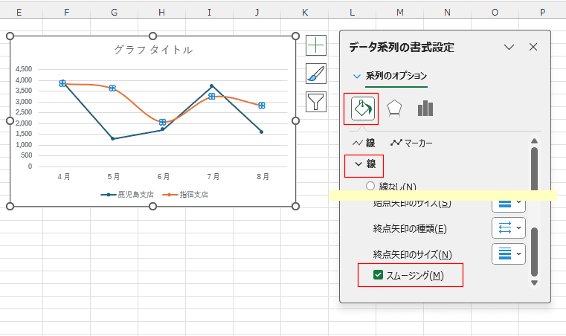Viewport: 566px width, 336px height.
Task: Switch to the 線 tab
Action: 364,143
